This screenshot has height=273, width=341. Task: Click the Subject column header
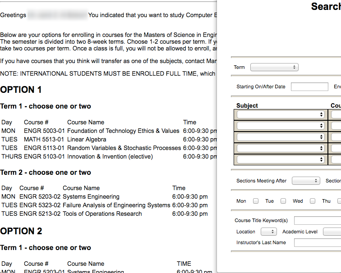click(x=247, y=105)
